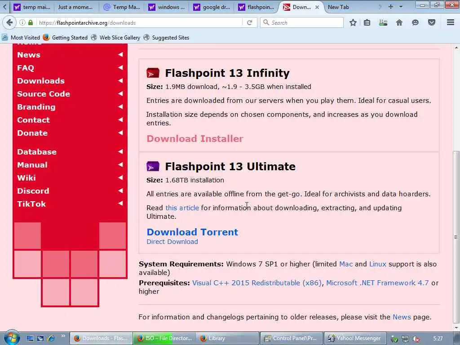
Task: Switch to 'ISO – File Director...' taskbar window
Action: [x=164, y=338]
